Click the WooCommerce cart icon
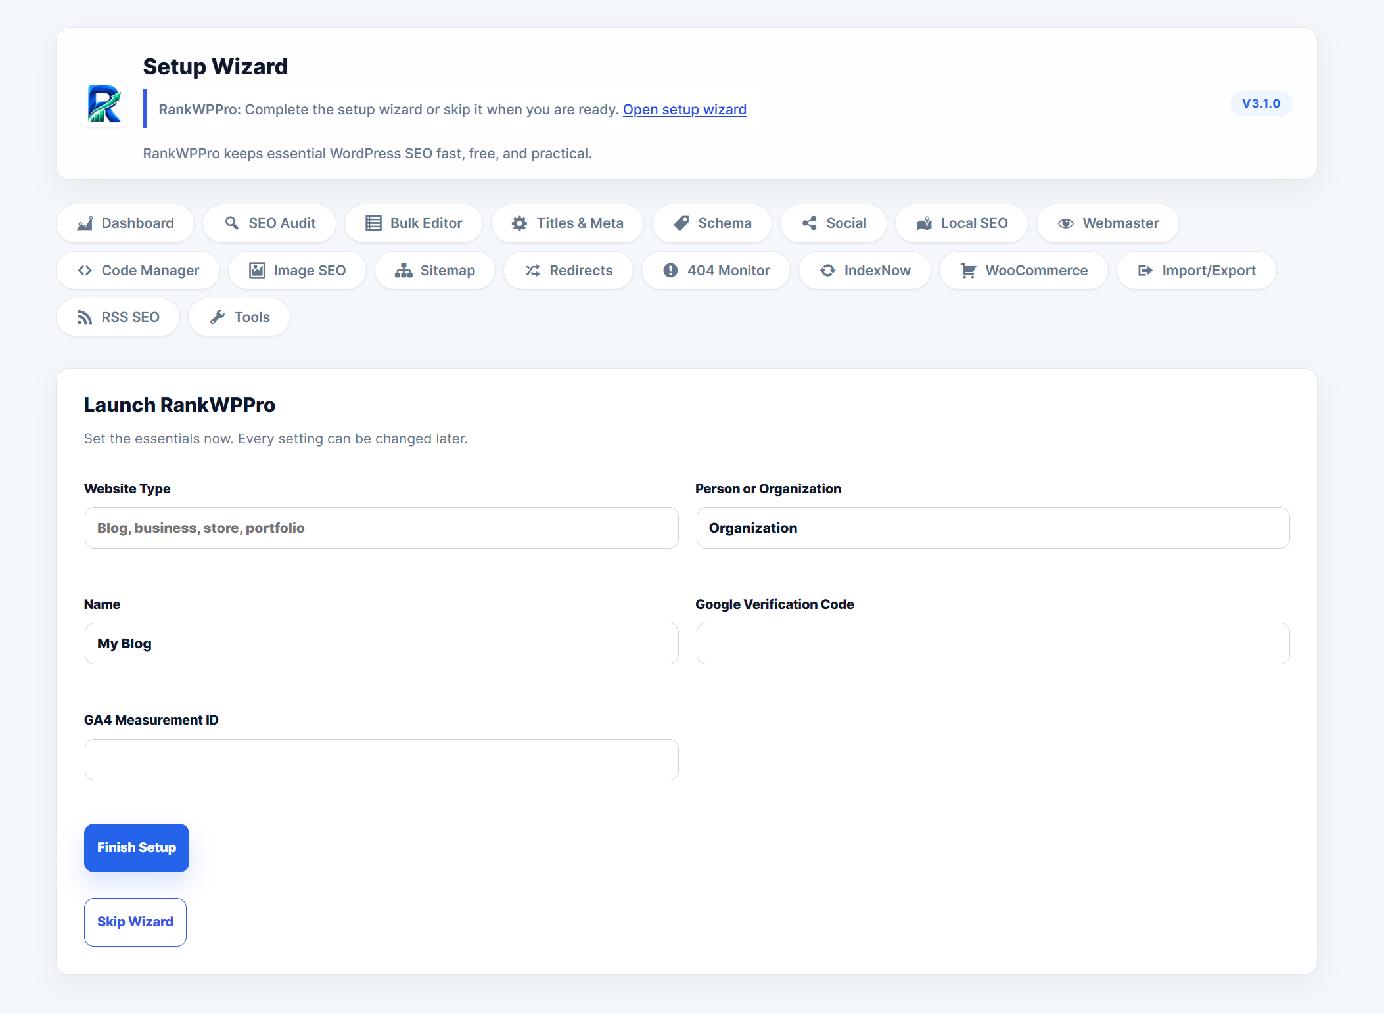The height and width of the screenshot is (1013, 1384). 968,271
